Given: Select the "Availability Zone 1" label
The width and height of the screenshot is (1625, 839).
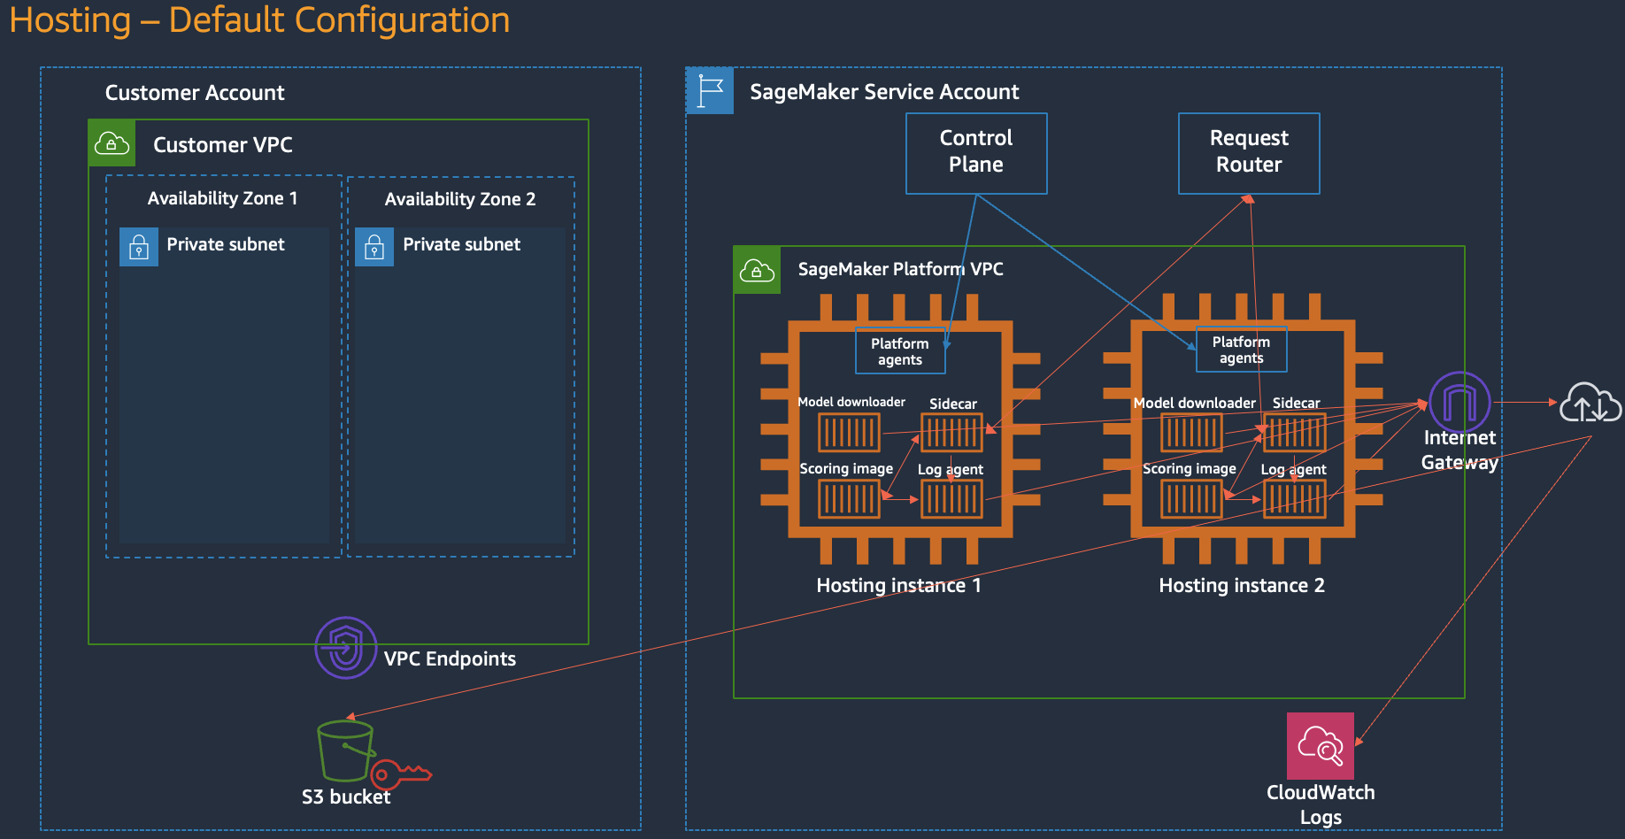Looking at the screenshot, I should pyautogui.click(x=223, y=198).
